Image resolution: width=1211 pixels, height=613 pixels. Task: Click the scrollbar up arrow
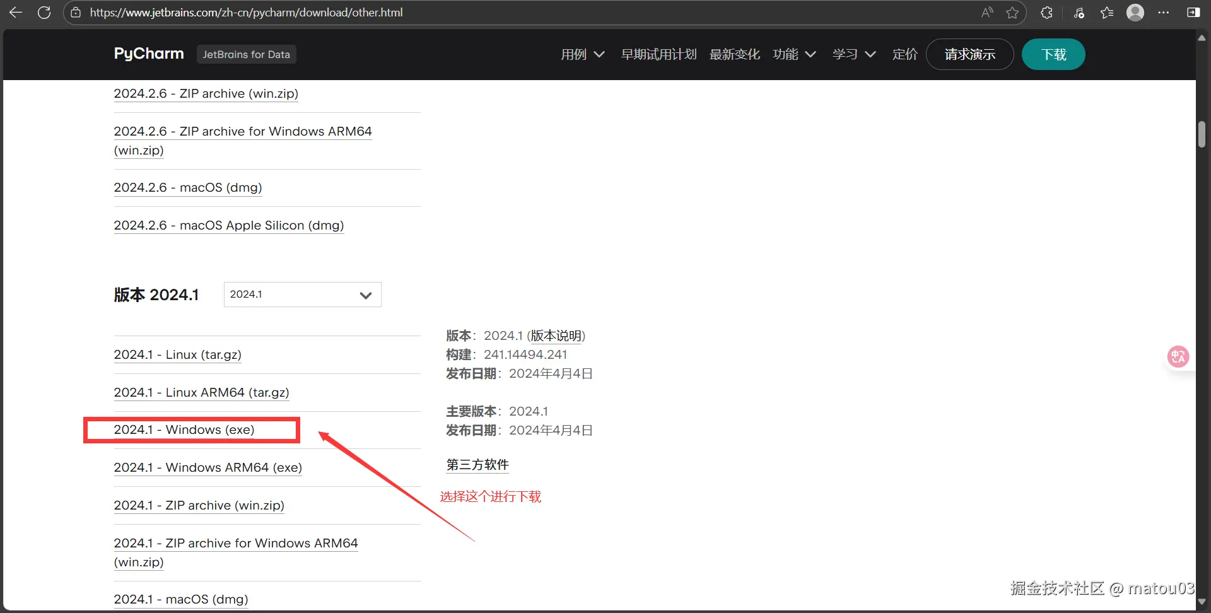click(x=1202, y=38)
